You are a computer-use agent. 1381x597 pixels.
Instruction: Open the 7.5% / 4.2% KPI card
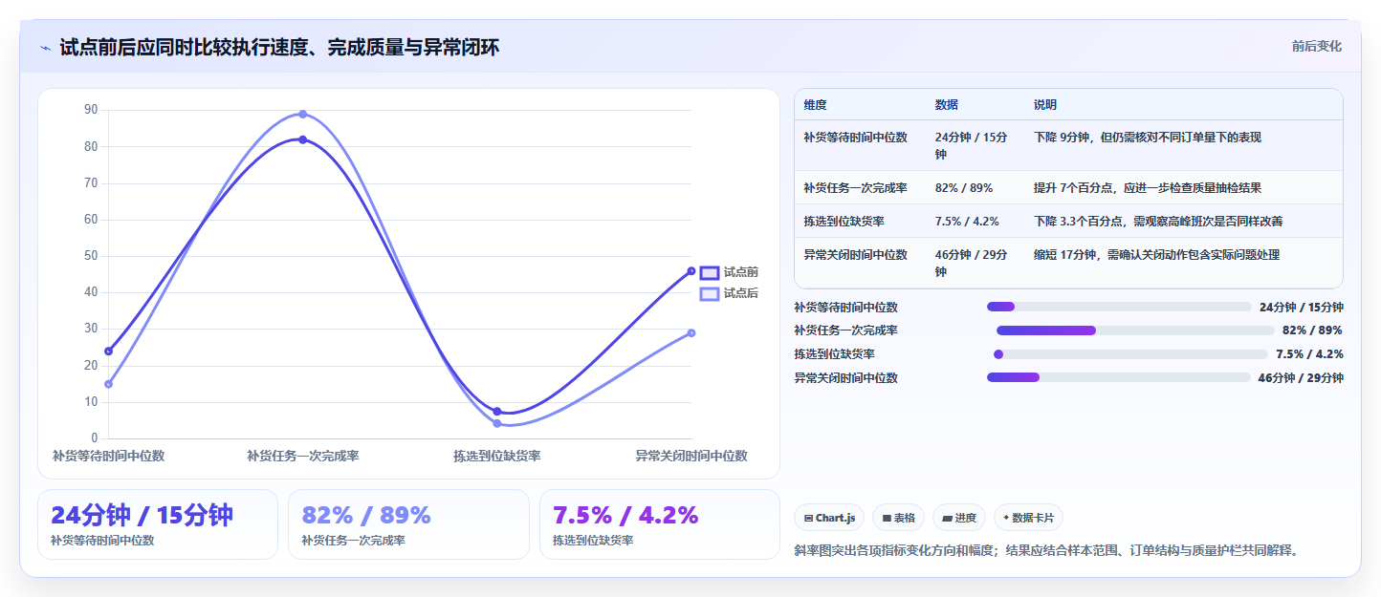[660, 524]
